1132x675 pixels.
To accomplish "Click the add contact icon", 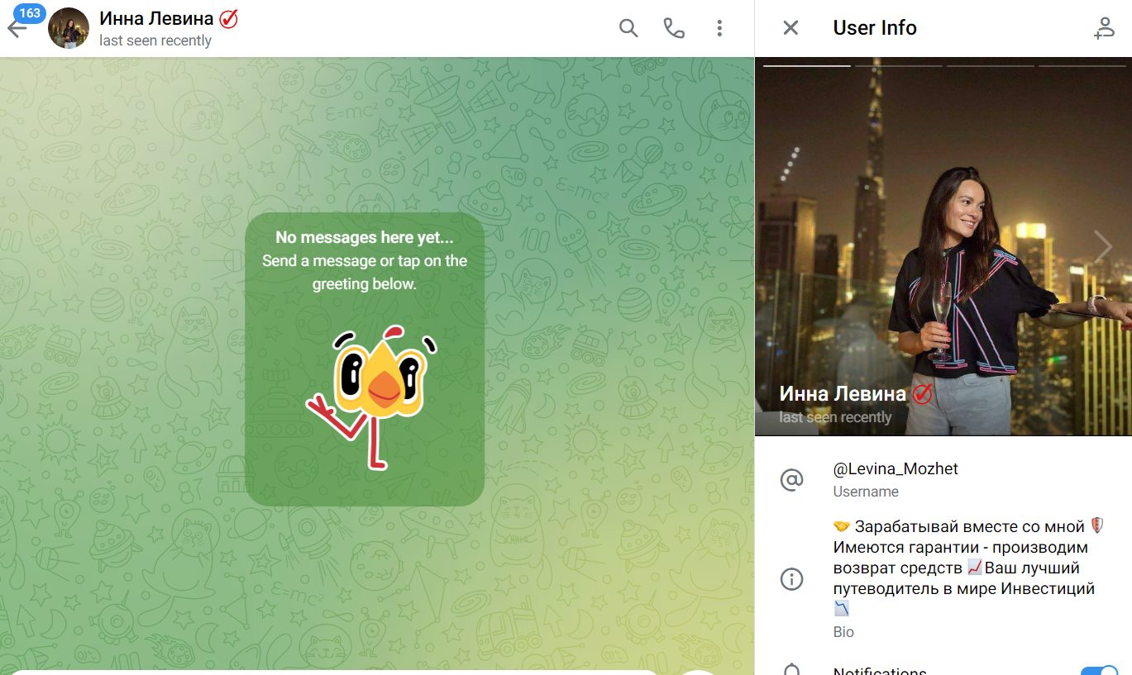I will click(x=1104, y=28).
